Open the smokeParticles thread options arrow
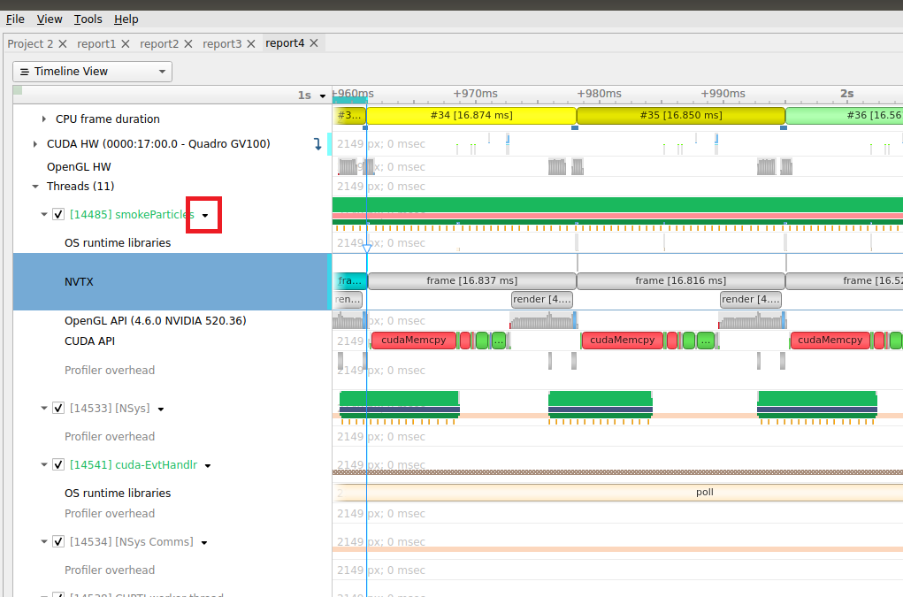The image size is (903, 597). coord(205,215)
